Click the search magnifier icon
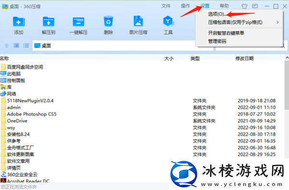This screenshot has height=190, width=289. pos(283,46)
